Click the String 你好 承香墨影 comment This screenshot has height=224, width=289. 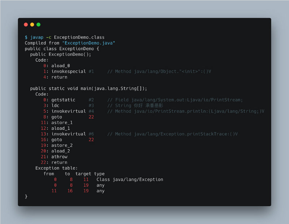(139, 105)
